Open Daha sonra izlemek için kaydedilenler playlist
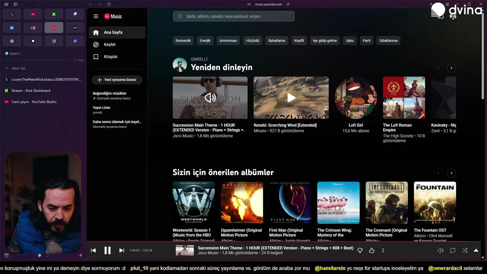The height and width of the screenshot is (274, 487). click(x=117, y=124)
